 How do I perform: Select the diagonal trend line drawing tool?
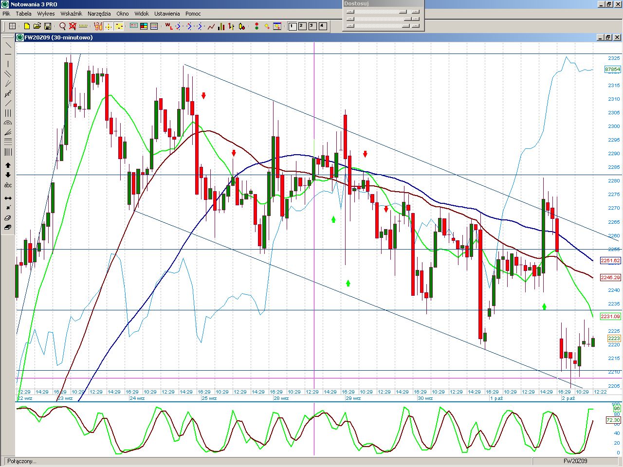point(8,45)
